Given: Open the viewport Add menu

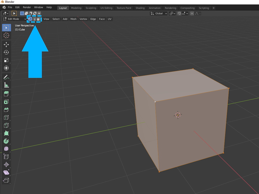Looking at the screenshot, I should (x=65, y=19).
